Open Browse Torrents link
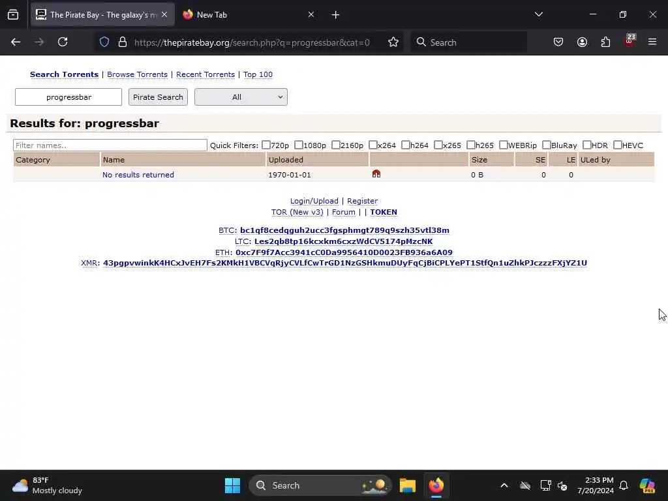Image resolution: width=668 pixels, height=501 pixels. [x=137, y=74]
